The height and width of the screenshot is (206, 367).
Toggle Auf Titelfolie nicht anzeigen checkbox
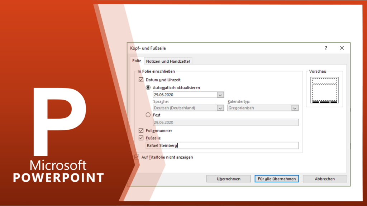pyautogui.click(x=137, y=157)
